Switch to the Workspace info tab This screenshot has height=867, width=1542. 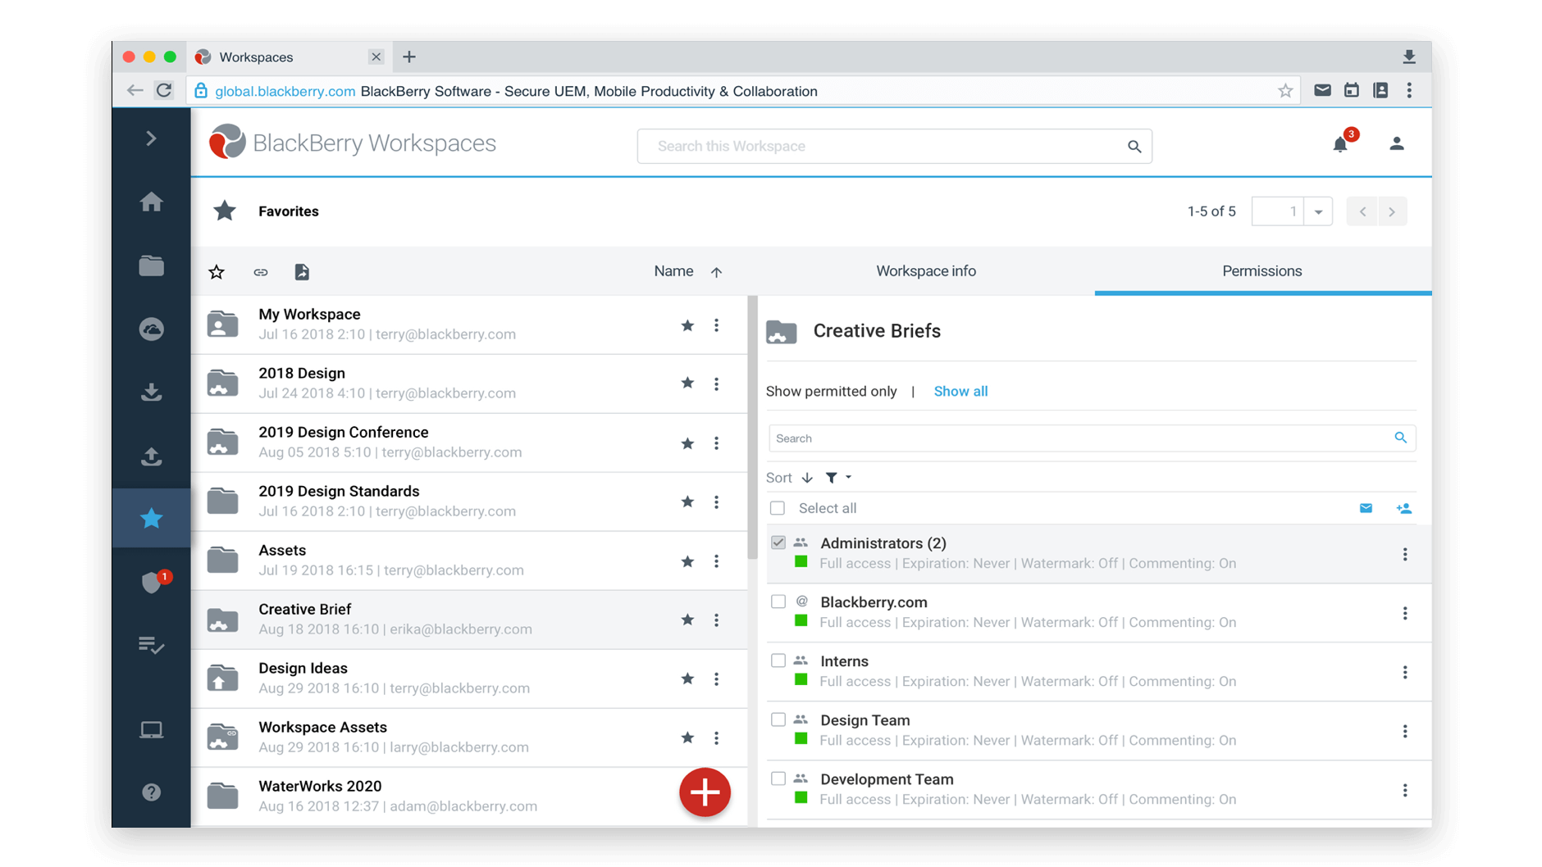click(925, 271)
